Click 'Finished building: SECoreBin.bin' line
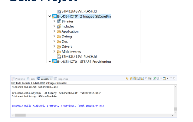 34,96
